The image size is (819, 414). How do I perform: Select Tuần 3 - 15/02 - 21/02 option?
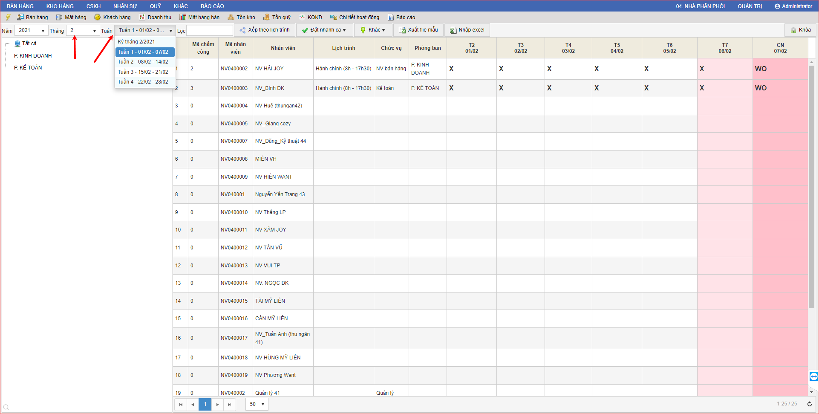coord(145,72)
